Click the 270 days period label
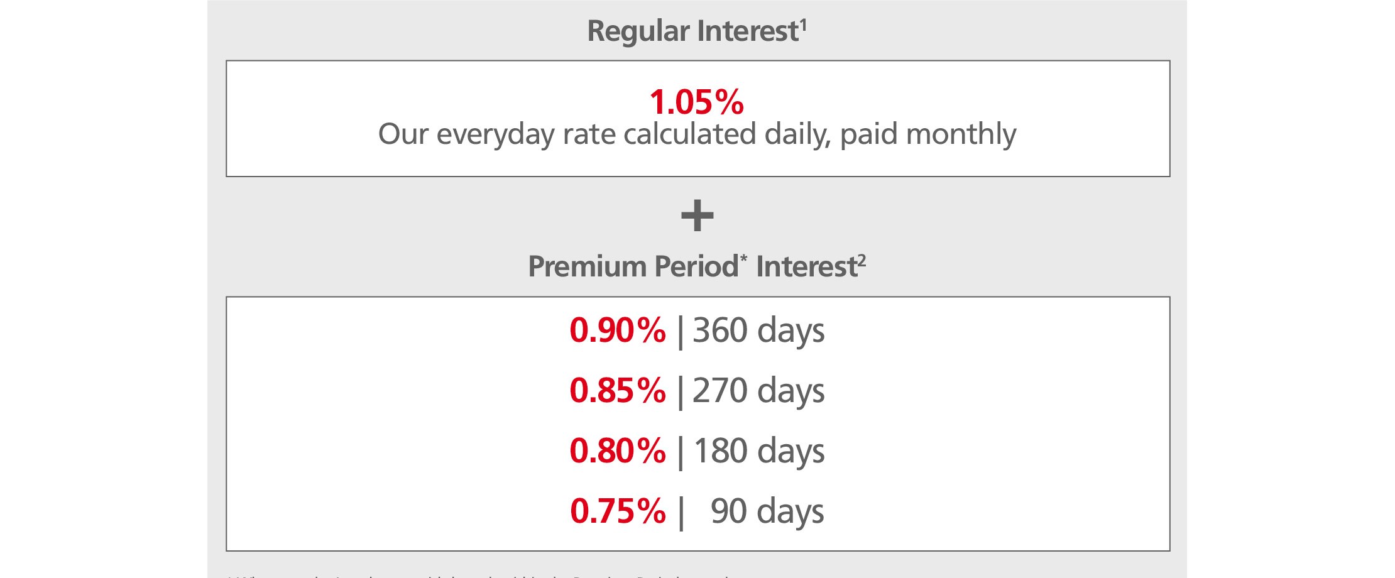1395x578 pixels. coord(758,391)
